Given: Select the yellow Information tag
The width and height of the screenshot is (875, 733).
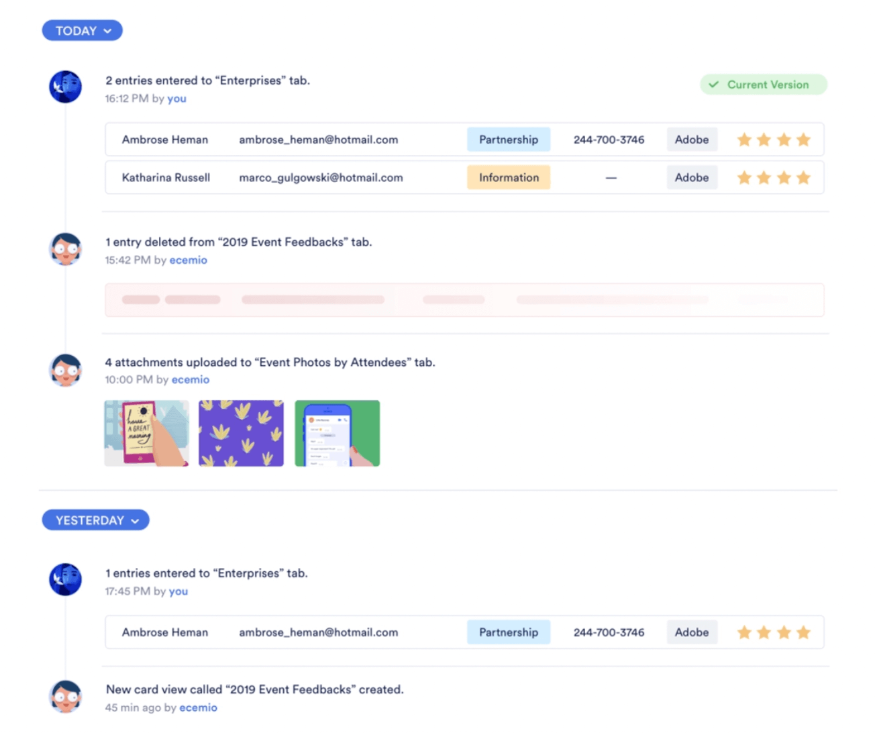Looking at the screenshot, I should (x=508, y=178).
